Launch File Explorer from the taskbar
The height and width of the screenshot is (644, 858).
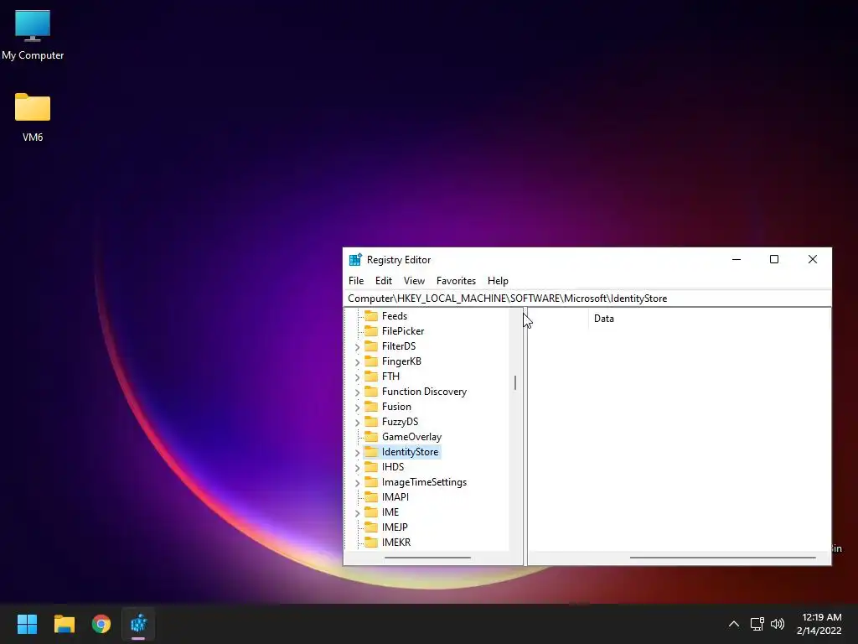(x=64, y=624)
